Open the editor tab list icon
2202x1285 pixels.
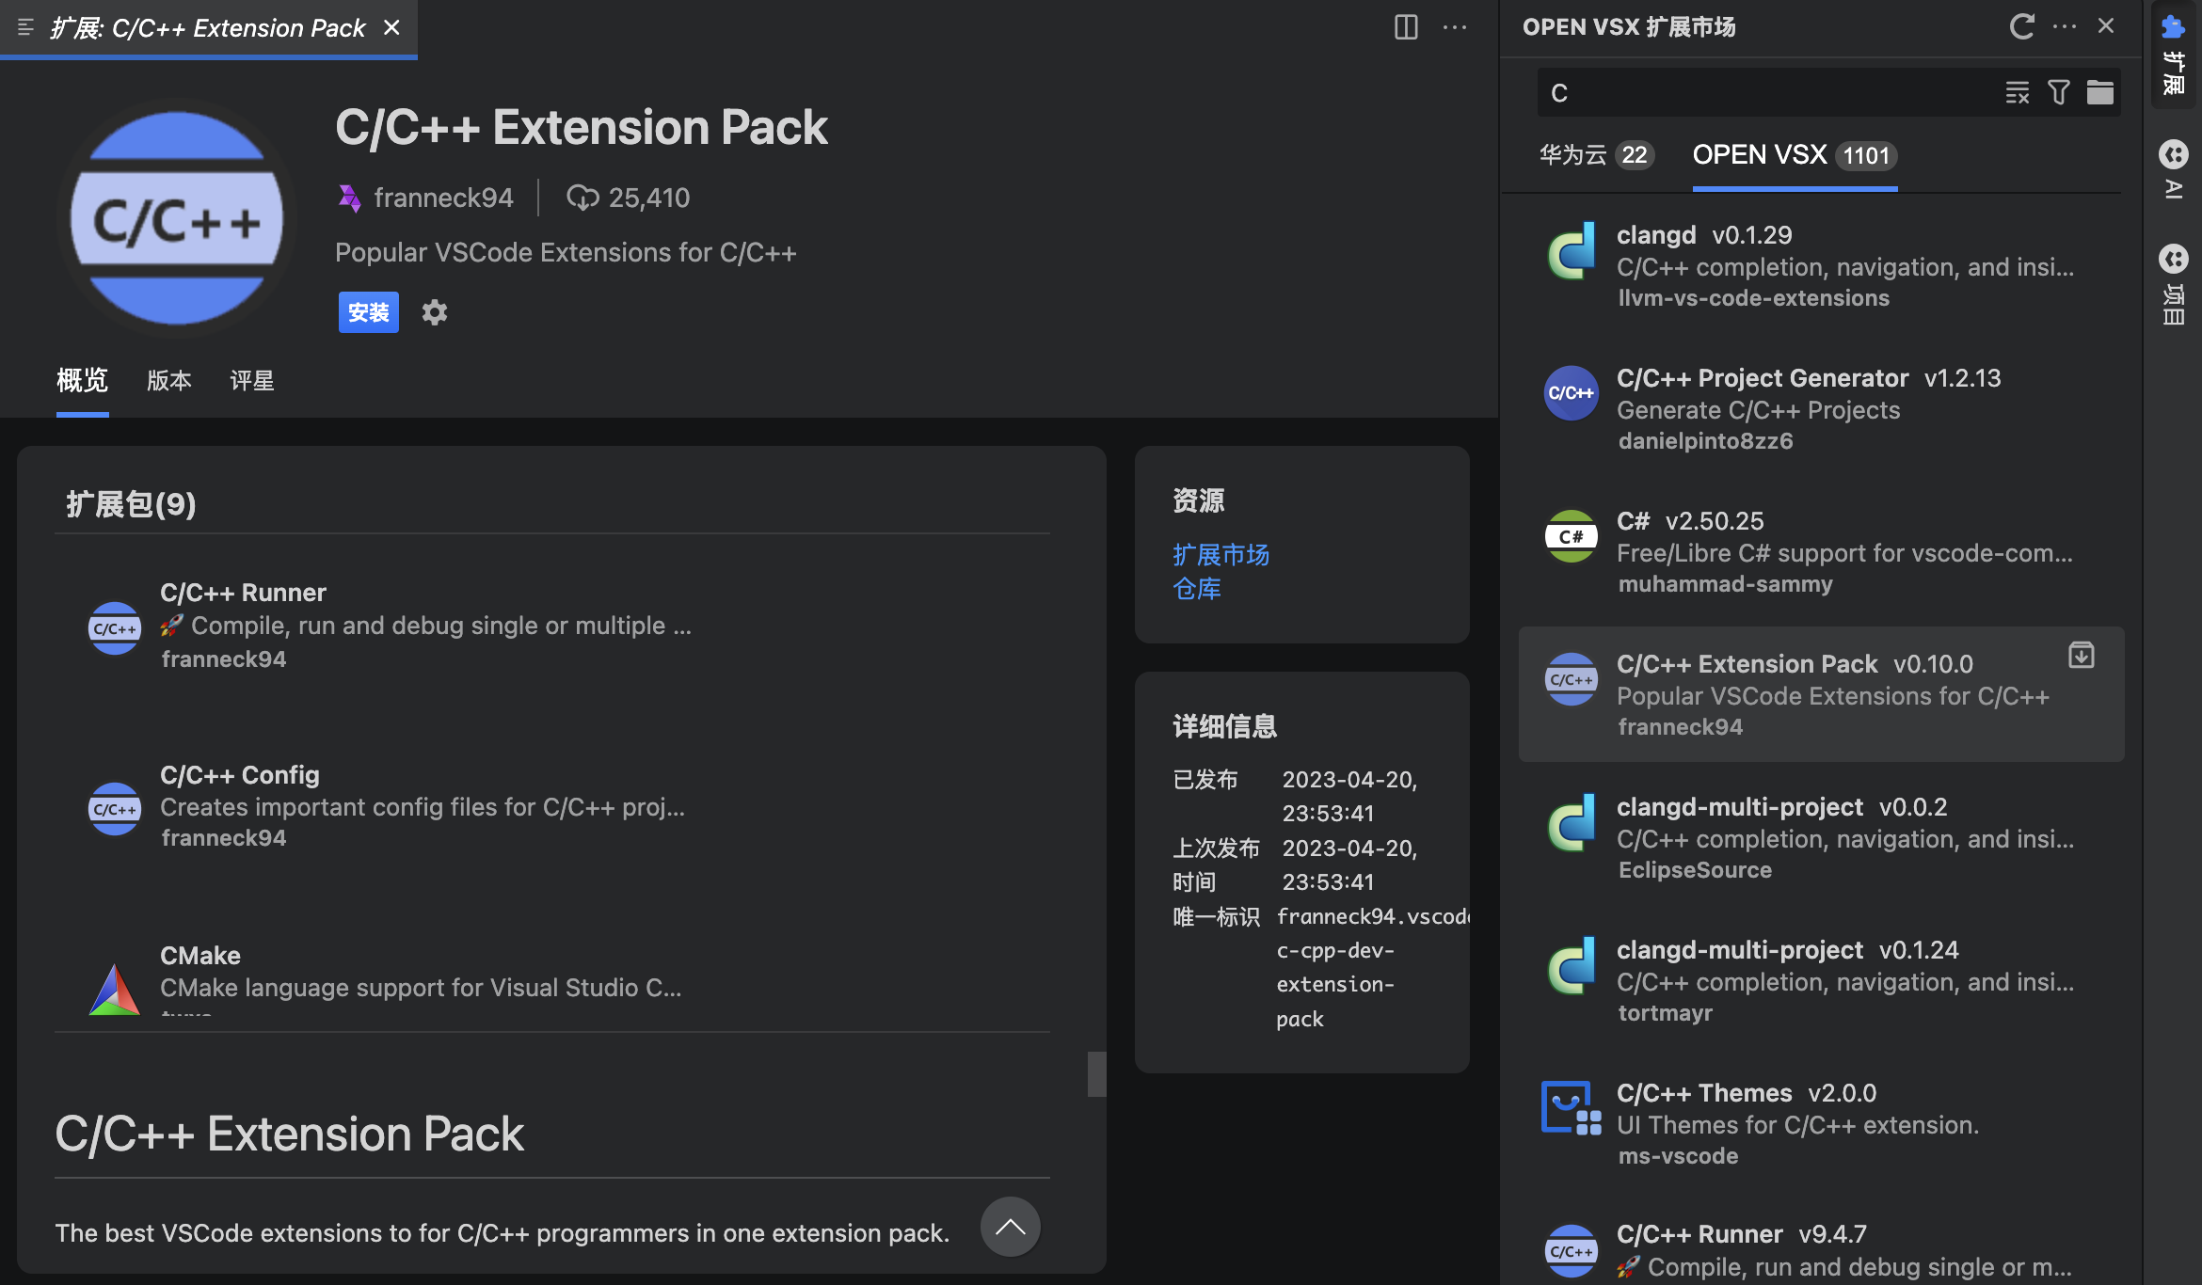(x=25, y=28)
